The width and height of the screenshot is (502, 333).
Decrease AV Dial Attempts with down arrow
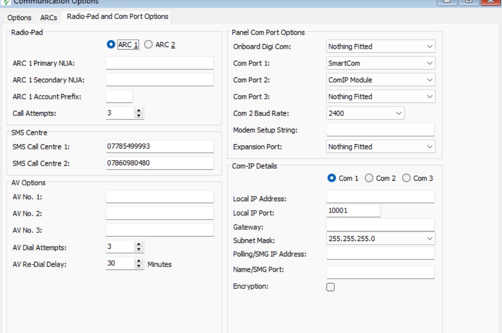coord(139,249)
